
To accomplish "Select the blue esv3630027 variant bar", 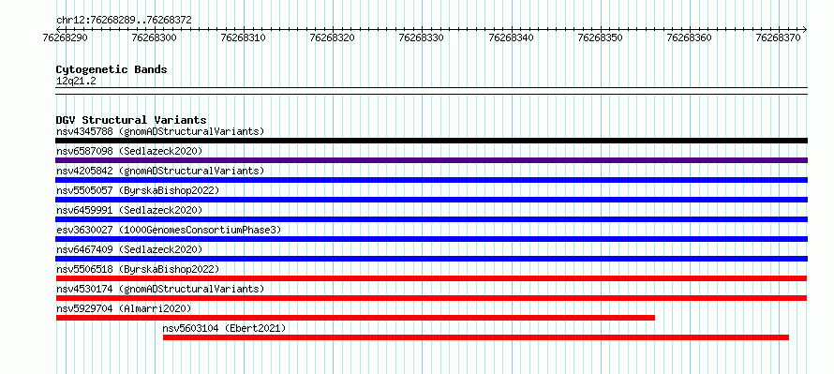I will point(431,239).
